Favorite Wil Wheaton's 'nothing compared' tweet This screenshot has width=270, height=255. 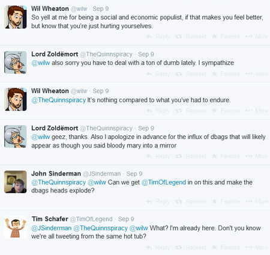click(x=226, y=111)
